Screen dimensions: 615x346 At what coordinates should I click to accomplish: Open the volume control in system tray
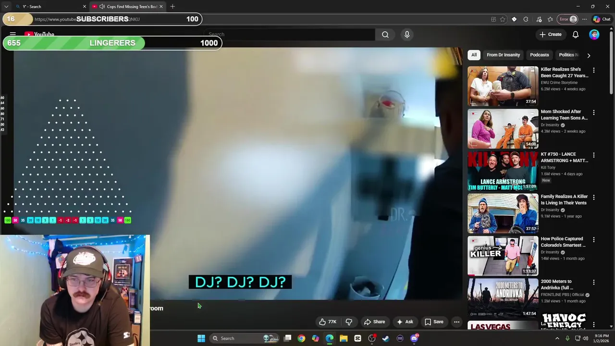[585, 338]
